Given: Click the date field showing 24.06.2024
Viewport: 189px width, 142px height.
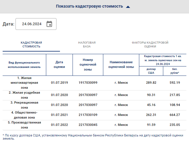Looking at the screenshot, I should pos(36,24).
